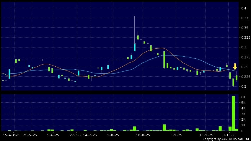
Task: Click the 18-8-25 date label
Action: pos(142,135)
